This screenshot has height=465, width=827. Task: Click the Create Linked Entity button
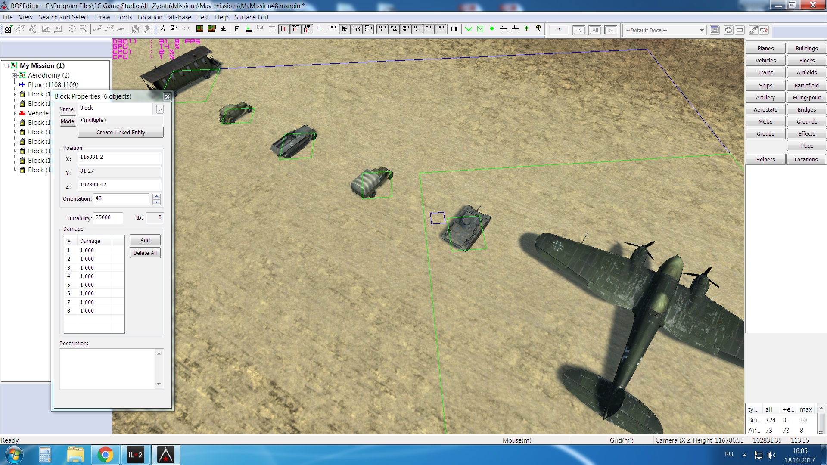point(121,132)
